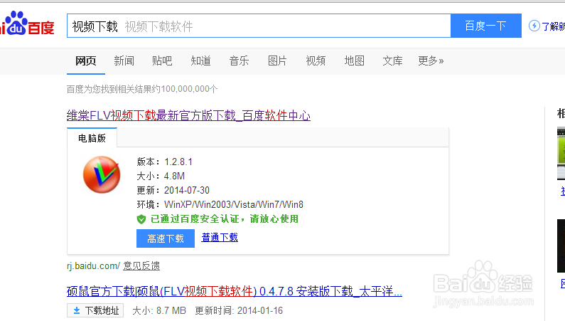This screenshot has height=321, width=565.
Task: Click the download arrow icon beside 下载地址
Action: (76, 310)
